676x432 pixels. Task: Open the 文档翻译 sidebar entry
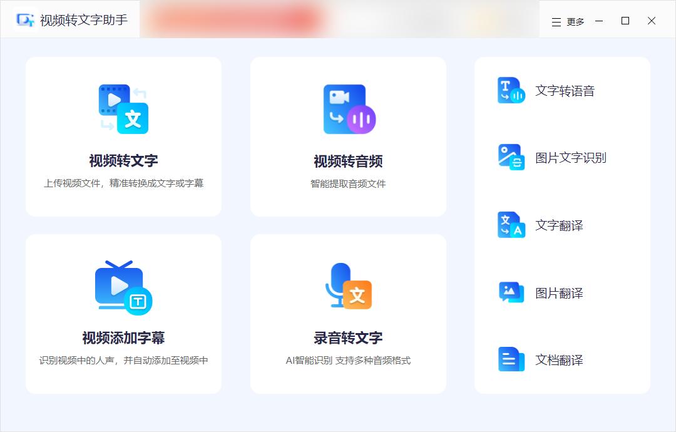[560, 359]
